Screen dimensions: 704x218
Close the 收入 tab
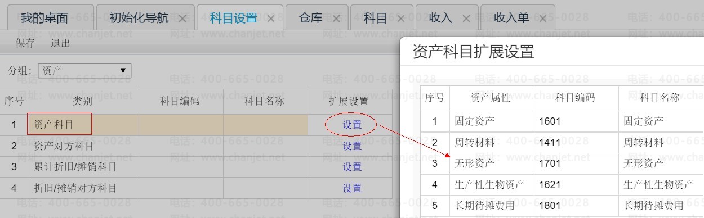pos(466,19)
